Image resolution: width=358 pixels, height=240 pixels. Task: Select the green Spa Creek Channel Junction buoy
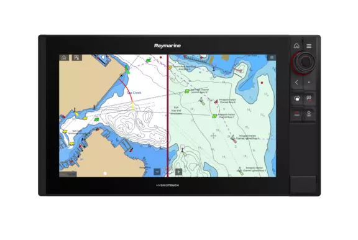coord(187,91)
